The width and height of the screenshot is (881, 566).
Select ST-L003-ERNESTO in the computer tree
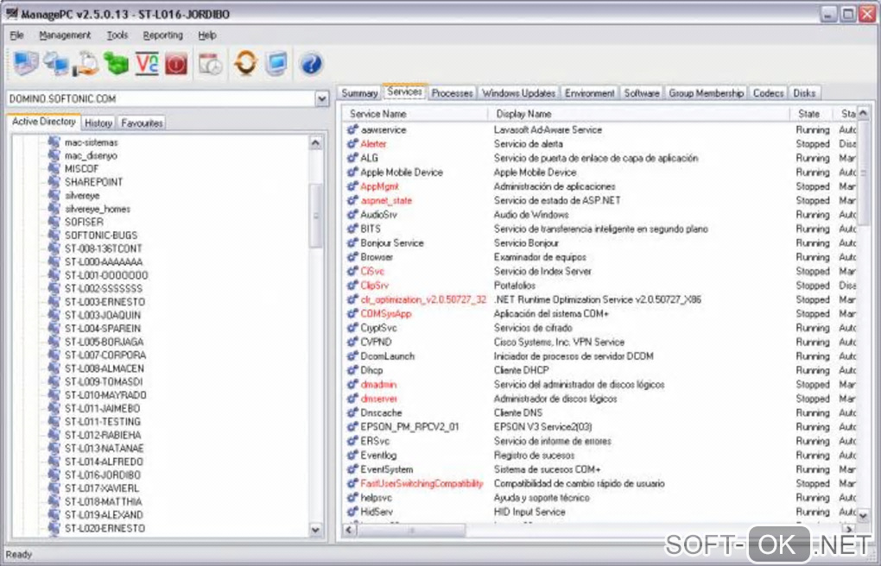(x=105, y=302)
